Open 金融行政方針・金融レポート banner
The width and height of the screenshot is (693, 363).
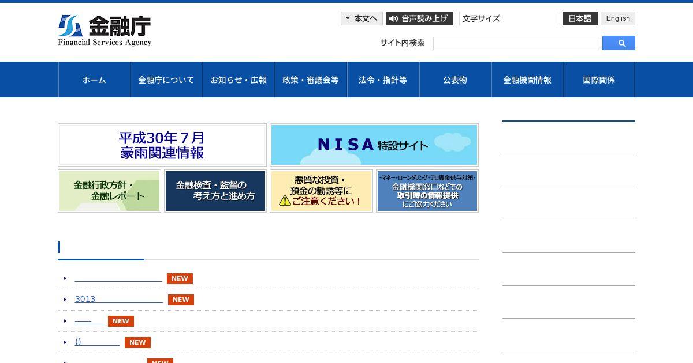[x=109, y=191]
